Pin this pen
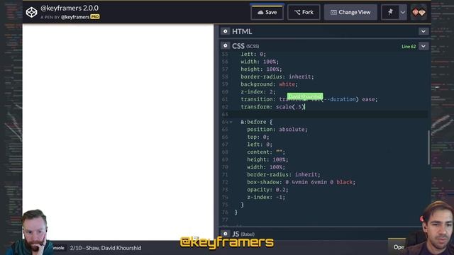 click(390, 13)
